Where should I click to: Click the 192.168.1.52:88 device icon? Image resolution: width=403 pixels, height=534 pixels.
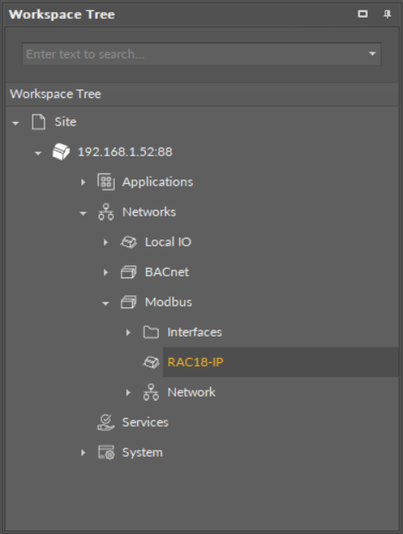tap(61, 152)
